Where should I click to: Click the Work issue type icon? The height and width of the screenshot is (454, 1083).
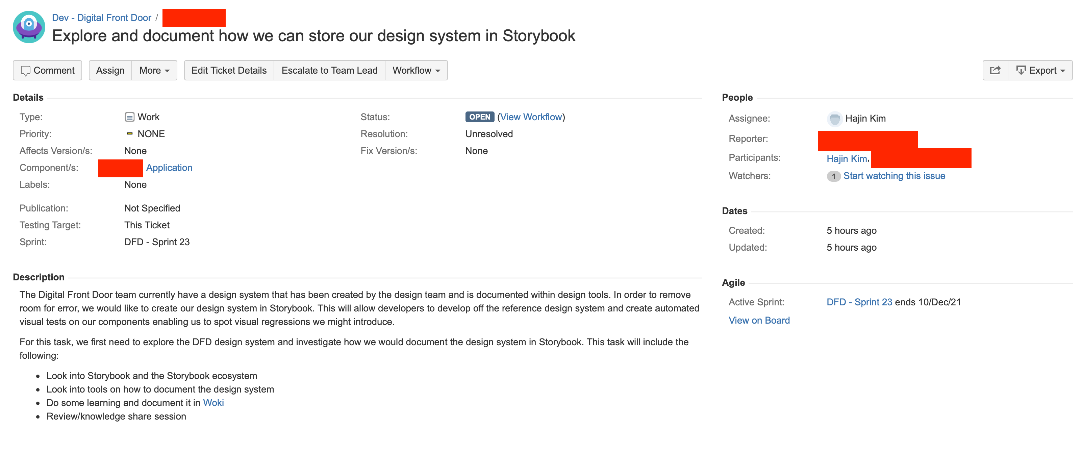[x=129, y=117]
